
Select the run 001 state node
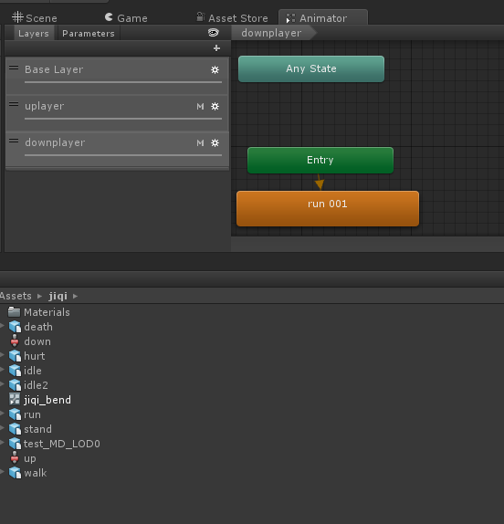pyautogui.click(x=328, y=208)
